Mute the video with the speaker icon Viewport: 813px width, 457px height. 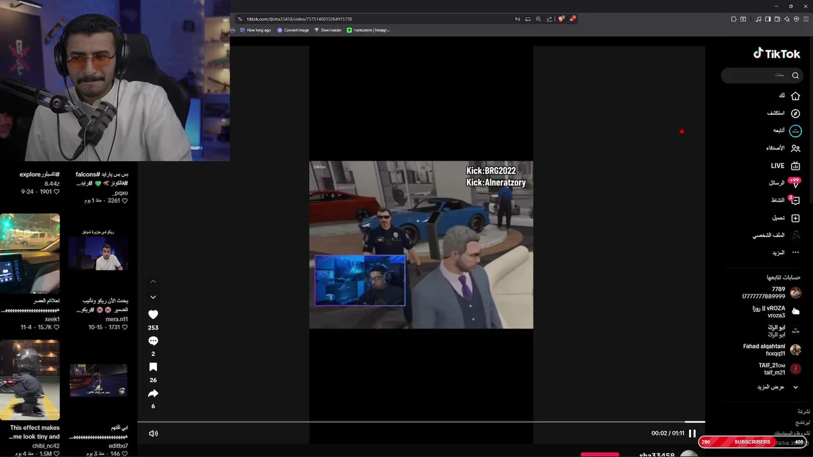coord(153,434)
